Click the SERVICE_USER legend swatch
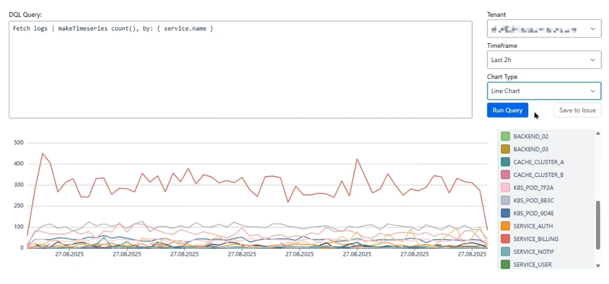Image resolution: width=609 pixels, height=284 pixels. pyautogui.click(x=505, y=265)
